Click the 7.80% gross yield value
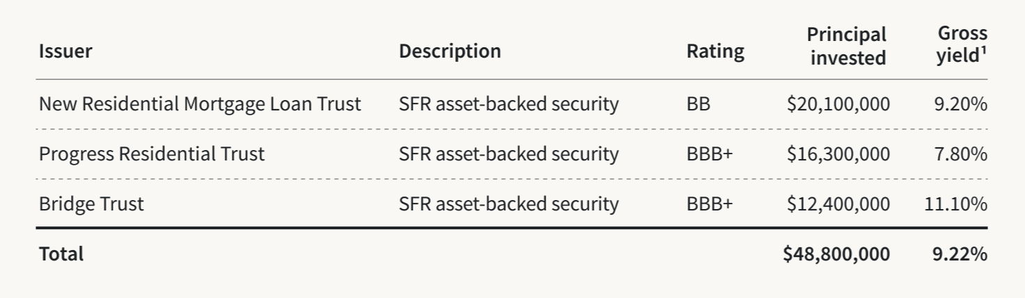This screenshot has height=298, width=1025. [x=961, y=154]
